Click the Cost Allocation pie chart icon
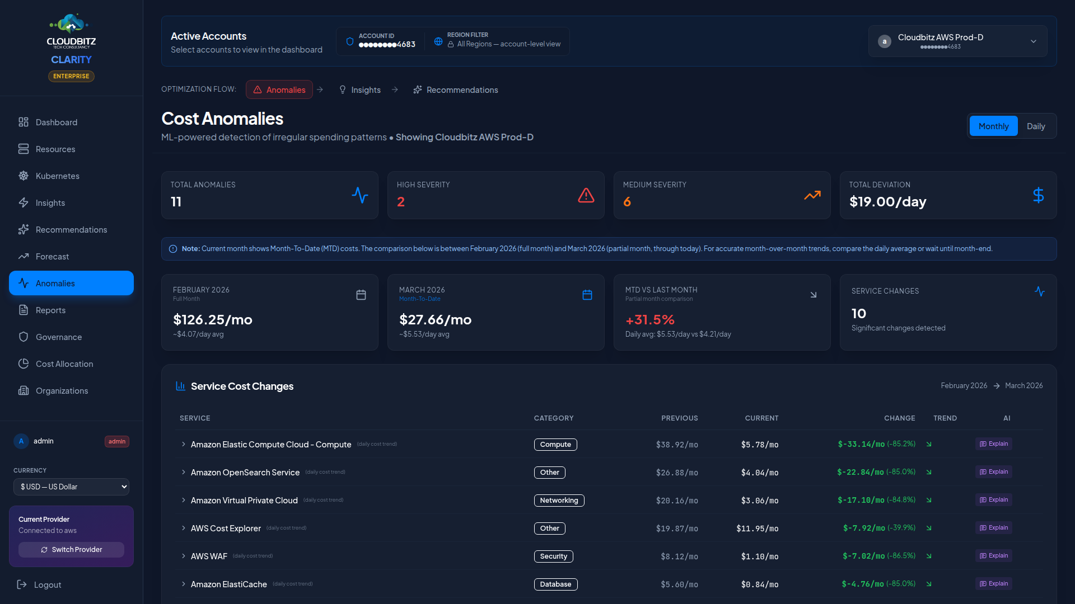This screenshot has width=1075, height=604. coord(24,364)
